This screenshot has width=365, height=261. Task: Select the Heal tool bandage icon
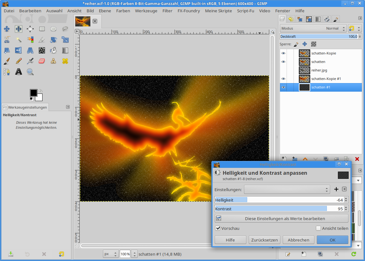(x=65, y=61)
